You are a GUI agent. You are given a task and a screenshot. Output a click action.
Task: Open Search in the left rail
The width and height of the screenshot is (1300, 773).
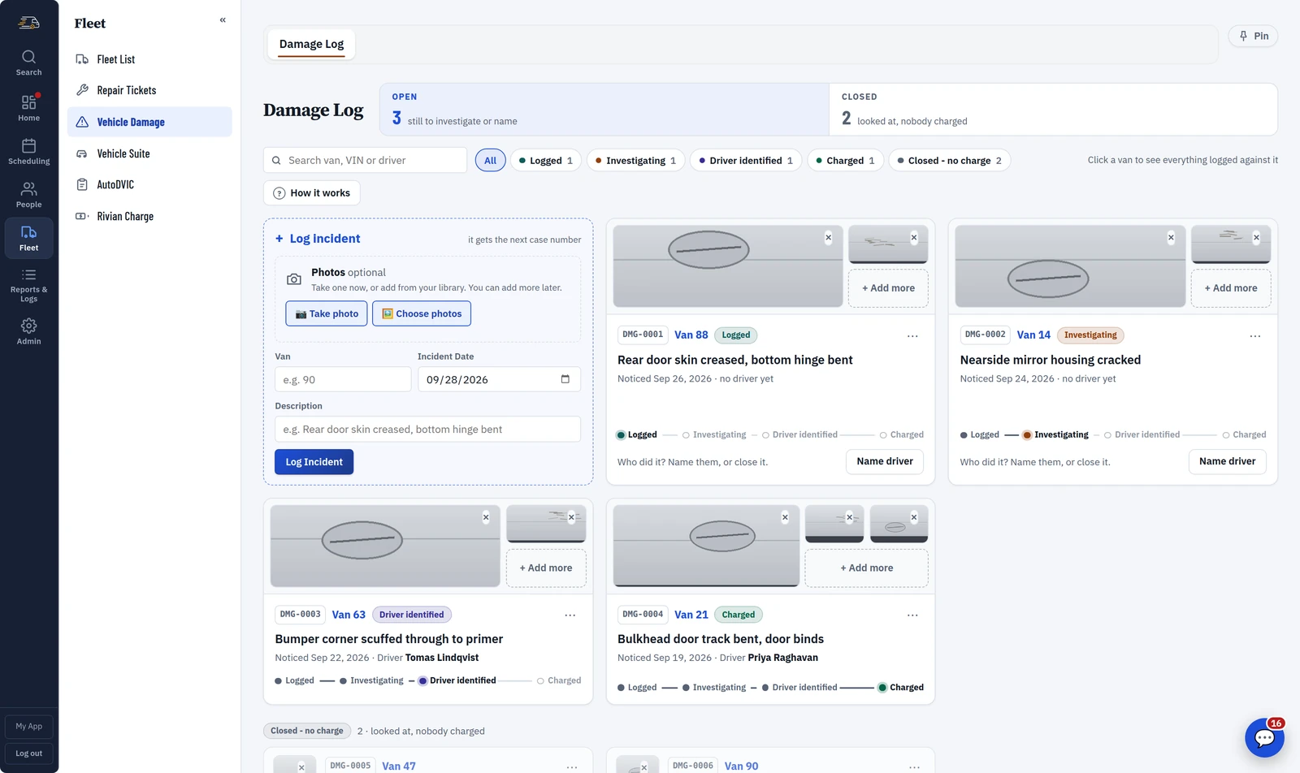click(28, 63)
